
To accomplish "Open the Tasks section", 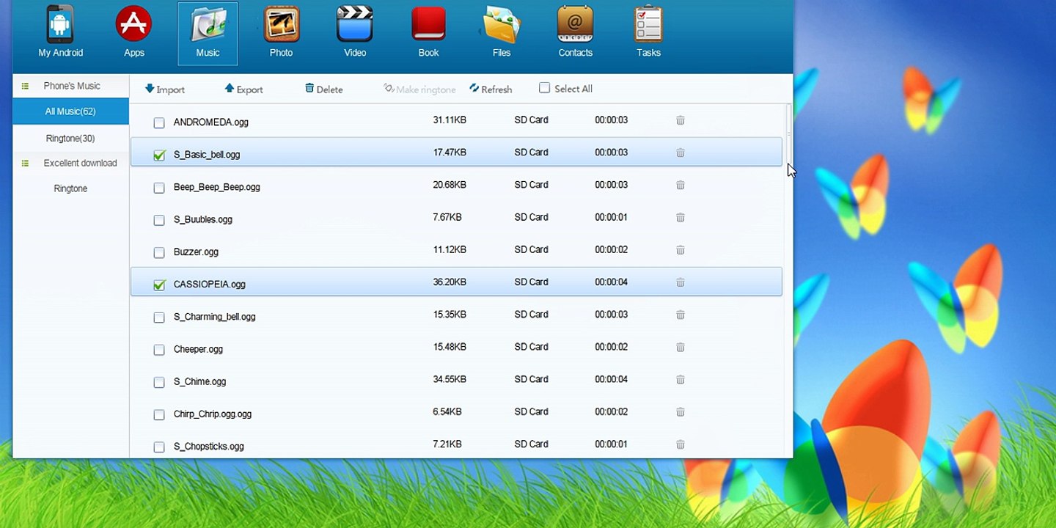I will click(x=648, y=33).
